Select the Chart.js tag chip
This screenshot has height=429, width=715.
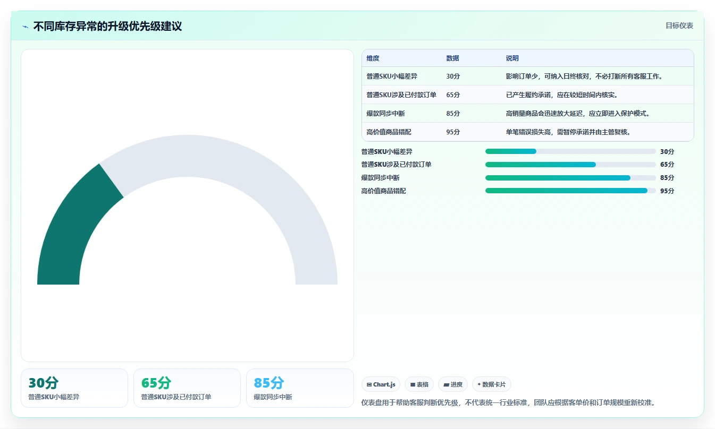pyautogui.click(x=381, y=384)
